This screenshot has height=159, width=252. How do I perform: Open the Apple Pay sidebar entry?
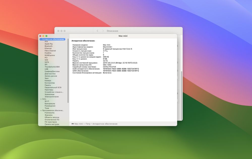(x=49, y=44)
